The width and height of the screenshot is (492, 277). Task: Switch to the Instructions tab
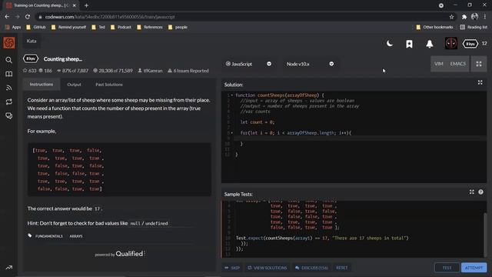click(42, 84)
